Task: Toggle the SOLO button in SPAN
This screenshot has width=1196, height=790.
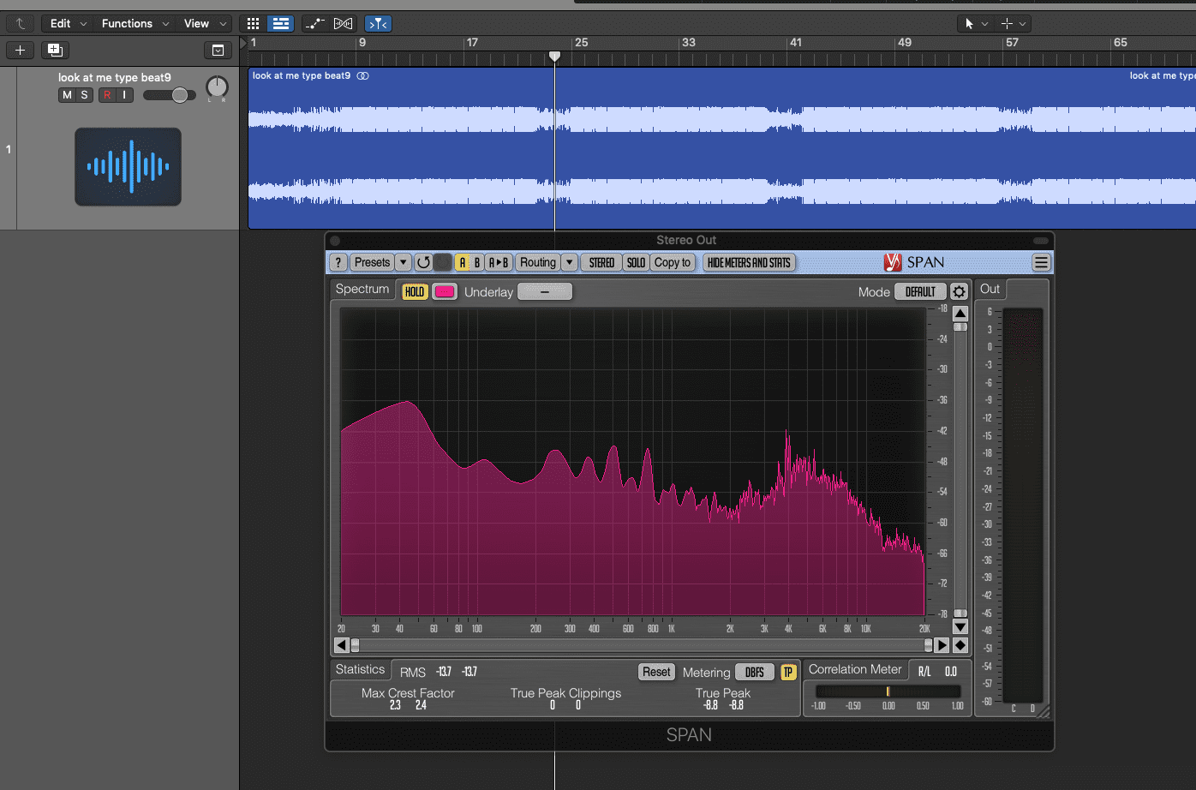Action: tap(636, 262)
